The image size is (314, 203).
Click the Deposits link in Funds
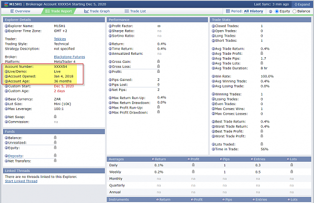coord(16,156)
